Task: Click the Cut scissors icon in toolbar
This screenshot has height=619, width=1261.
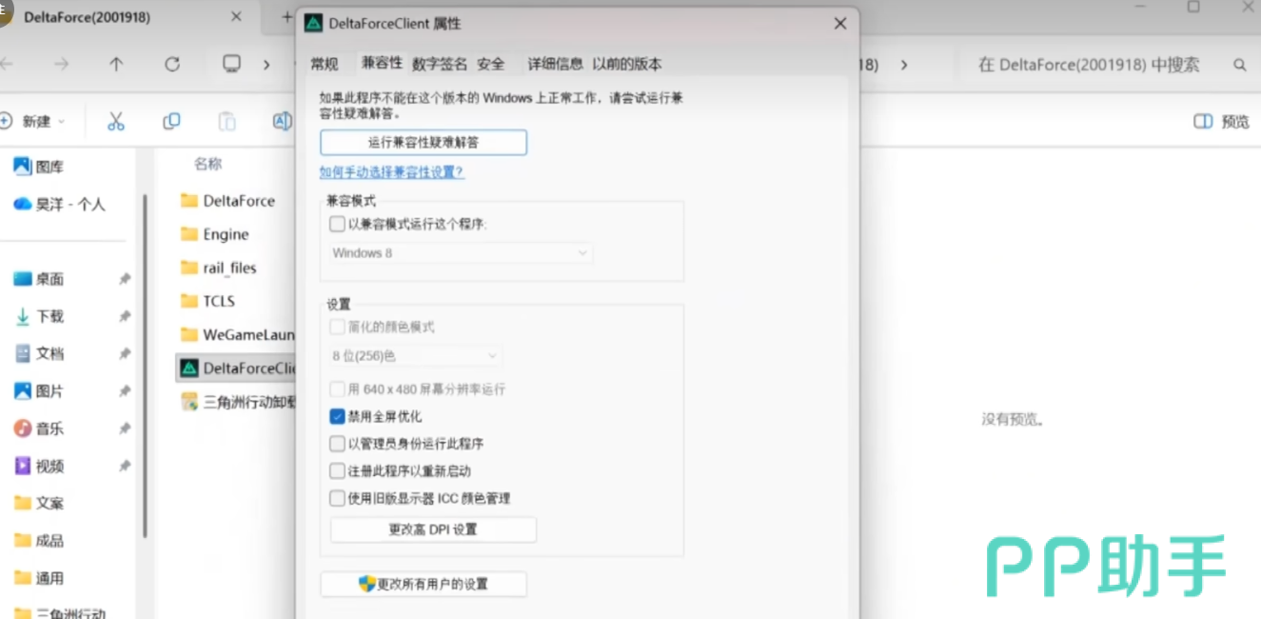Action: click(116, 121)
